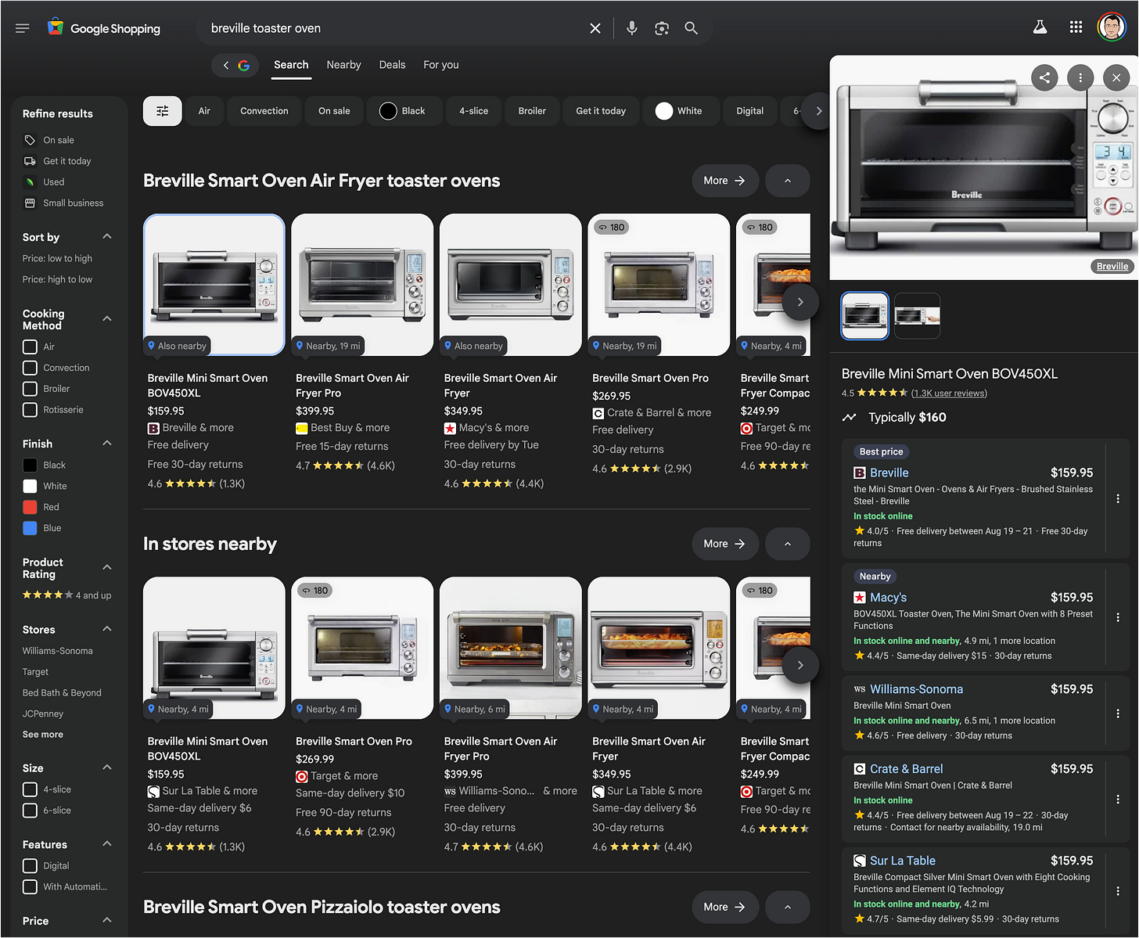Submit search with magnifying glass icon
Screen dimensions: 1139x938
coord(692,28)
